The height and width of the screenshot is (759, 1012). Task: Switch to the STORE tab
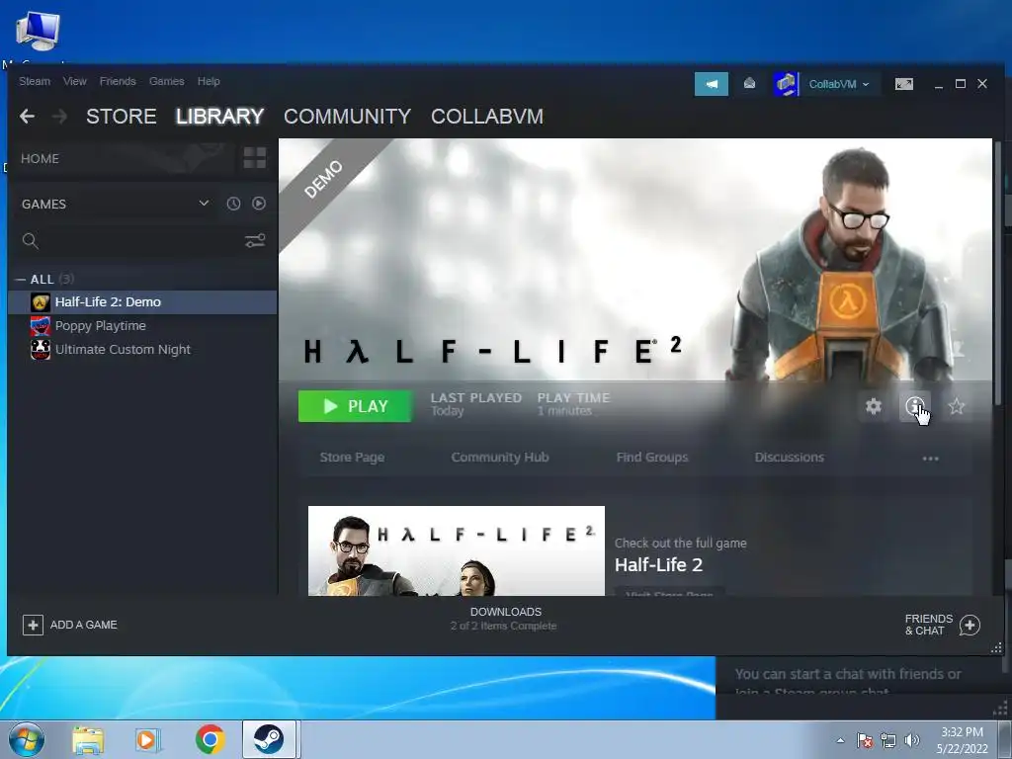(122, 117)
